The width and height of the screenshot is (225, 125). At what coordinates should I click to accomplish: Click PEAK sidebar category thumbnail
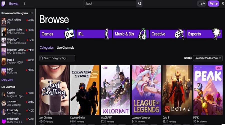pos(4,71)
